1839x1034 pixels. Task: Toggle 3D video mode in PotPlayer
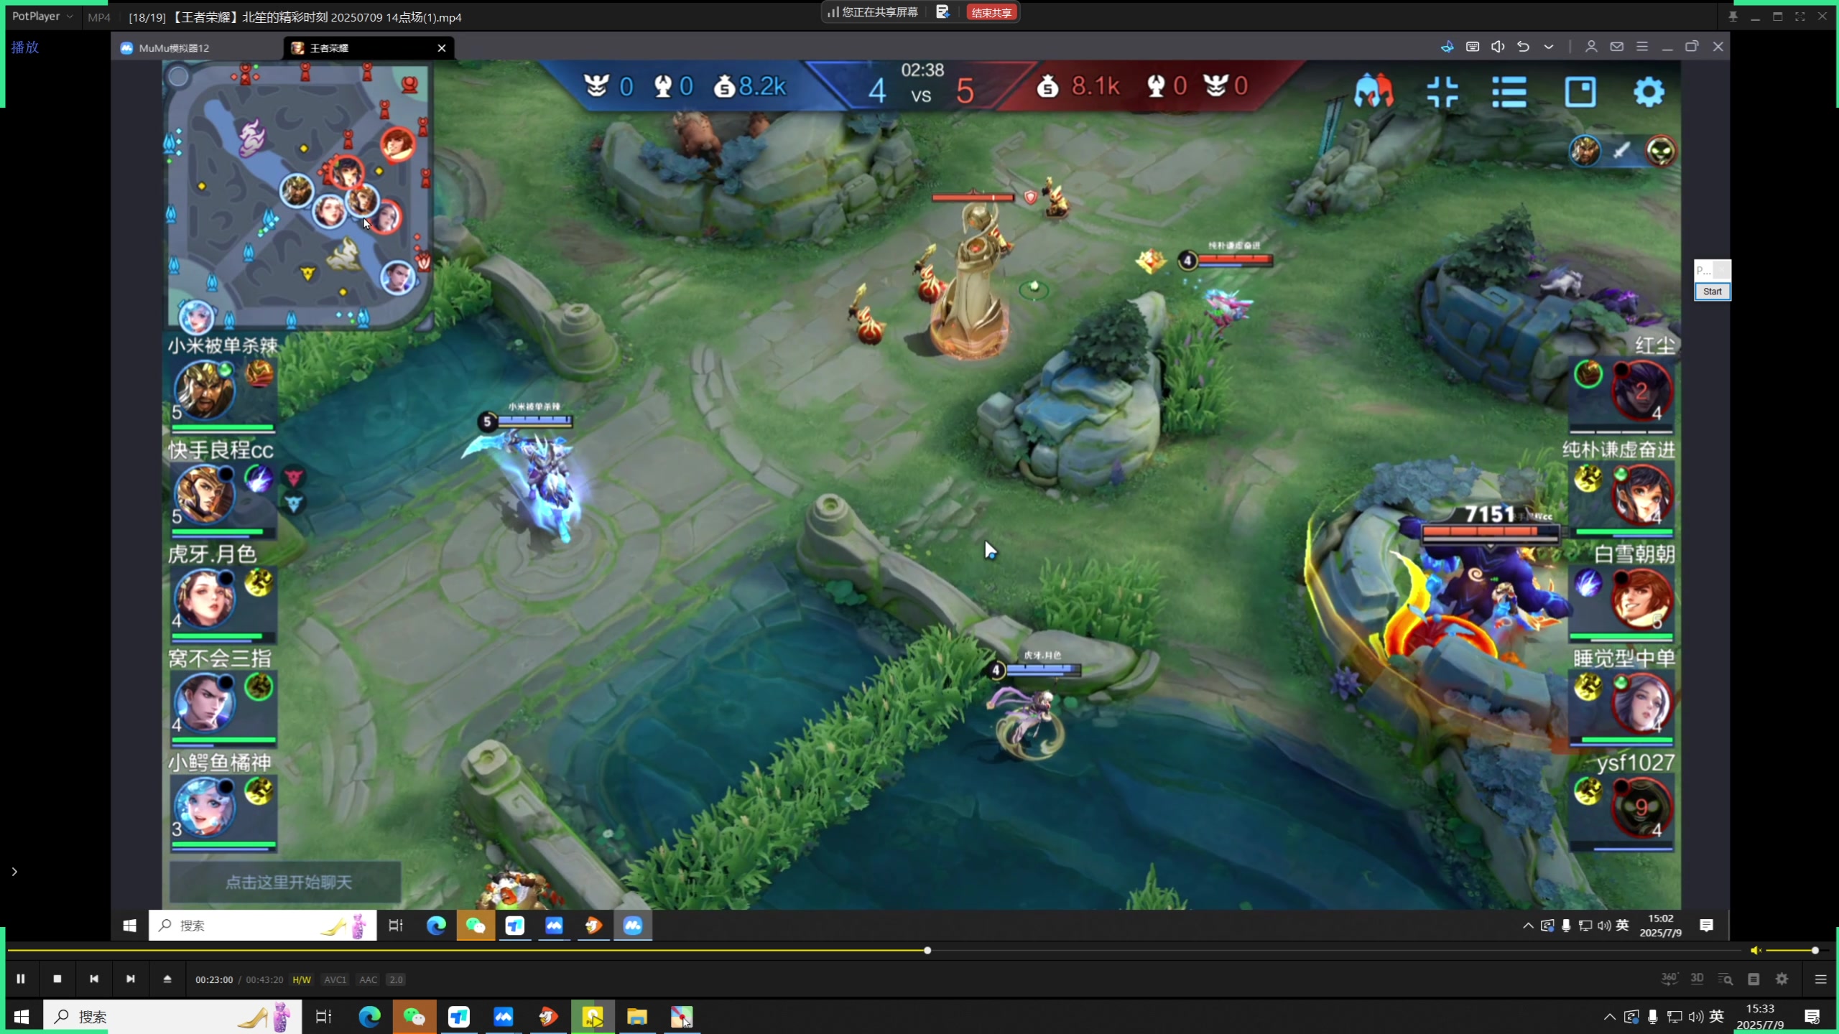click(x=1697, y=978)
